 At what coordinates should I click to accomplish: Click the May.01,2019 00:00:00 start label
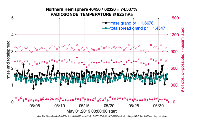pyautogui.click(x=92, y=111)
